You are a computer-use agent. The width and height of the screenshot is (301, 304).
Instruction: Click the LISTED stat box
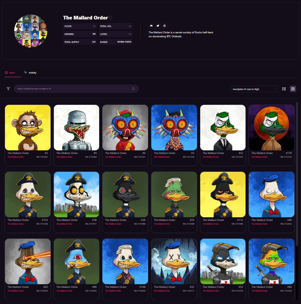click(x=116, y=34)
